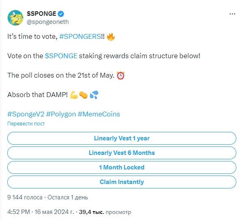Screen dimensions: 242x220
Task: Vote for Linearly Vest 6 Months
Action: 122,153
